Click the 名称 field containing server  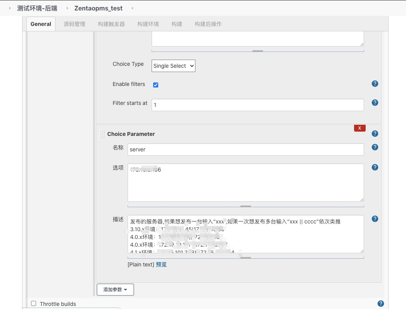click(x=246, y=149)
